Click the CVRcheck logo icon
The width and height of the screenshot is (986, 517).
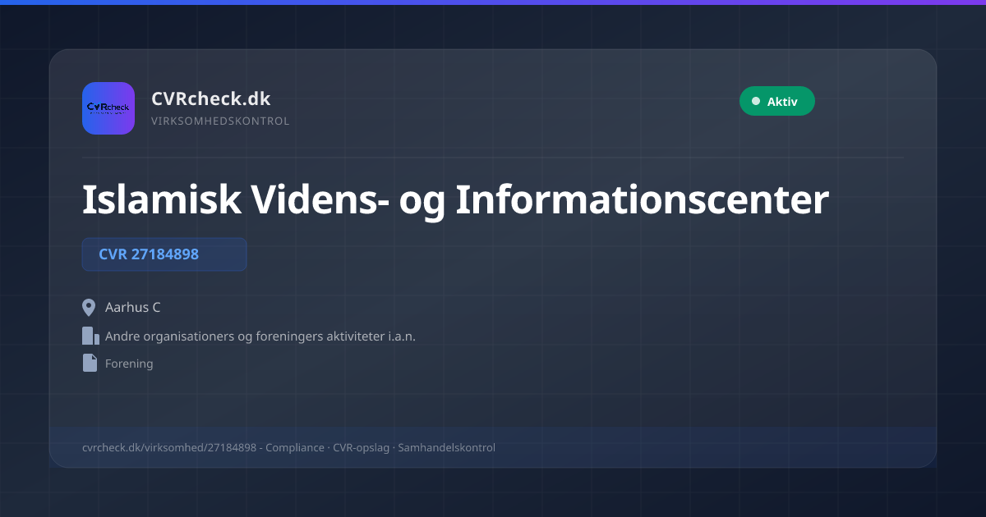pyautogui.click(x=108, y=108)
